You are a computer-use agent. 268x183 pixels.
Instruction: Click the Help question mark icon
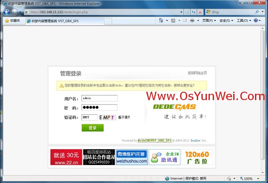click(256, 21)
